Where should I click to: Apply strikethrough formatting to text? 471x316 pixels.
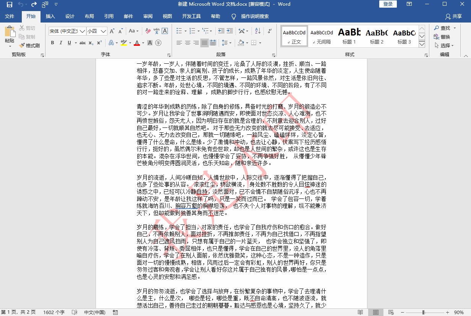point(83,42)
